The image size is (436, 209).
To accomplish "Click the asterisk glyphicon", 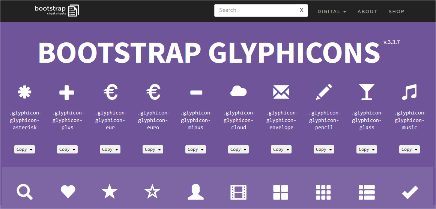I will click(24, 92).
